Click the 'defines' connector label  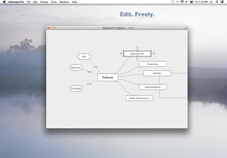(89, 72)
